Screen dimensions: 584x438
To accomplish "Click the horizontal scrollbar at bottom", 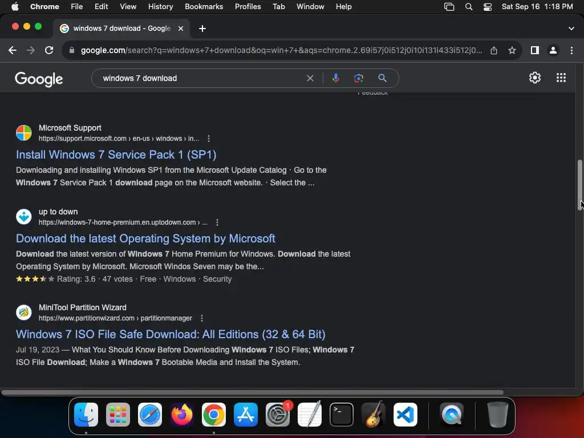I will click(252, 392).
